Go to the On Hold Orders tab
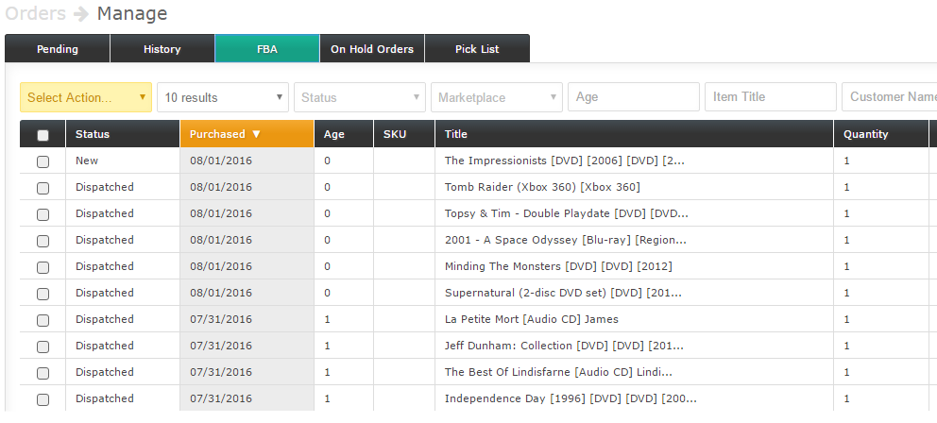Image resolution: width=937 pixels, height=423 pixels. pyautogui.click(x=372, y=49)
